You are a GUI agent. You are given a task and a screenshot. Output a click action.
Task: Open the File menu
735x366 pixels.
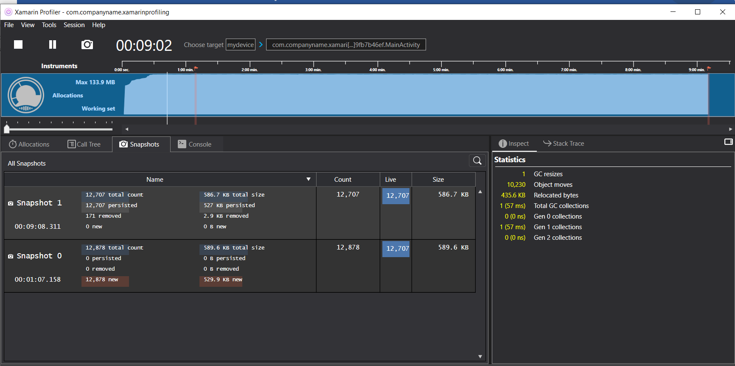[x=9, y=25]
